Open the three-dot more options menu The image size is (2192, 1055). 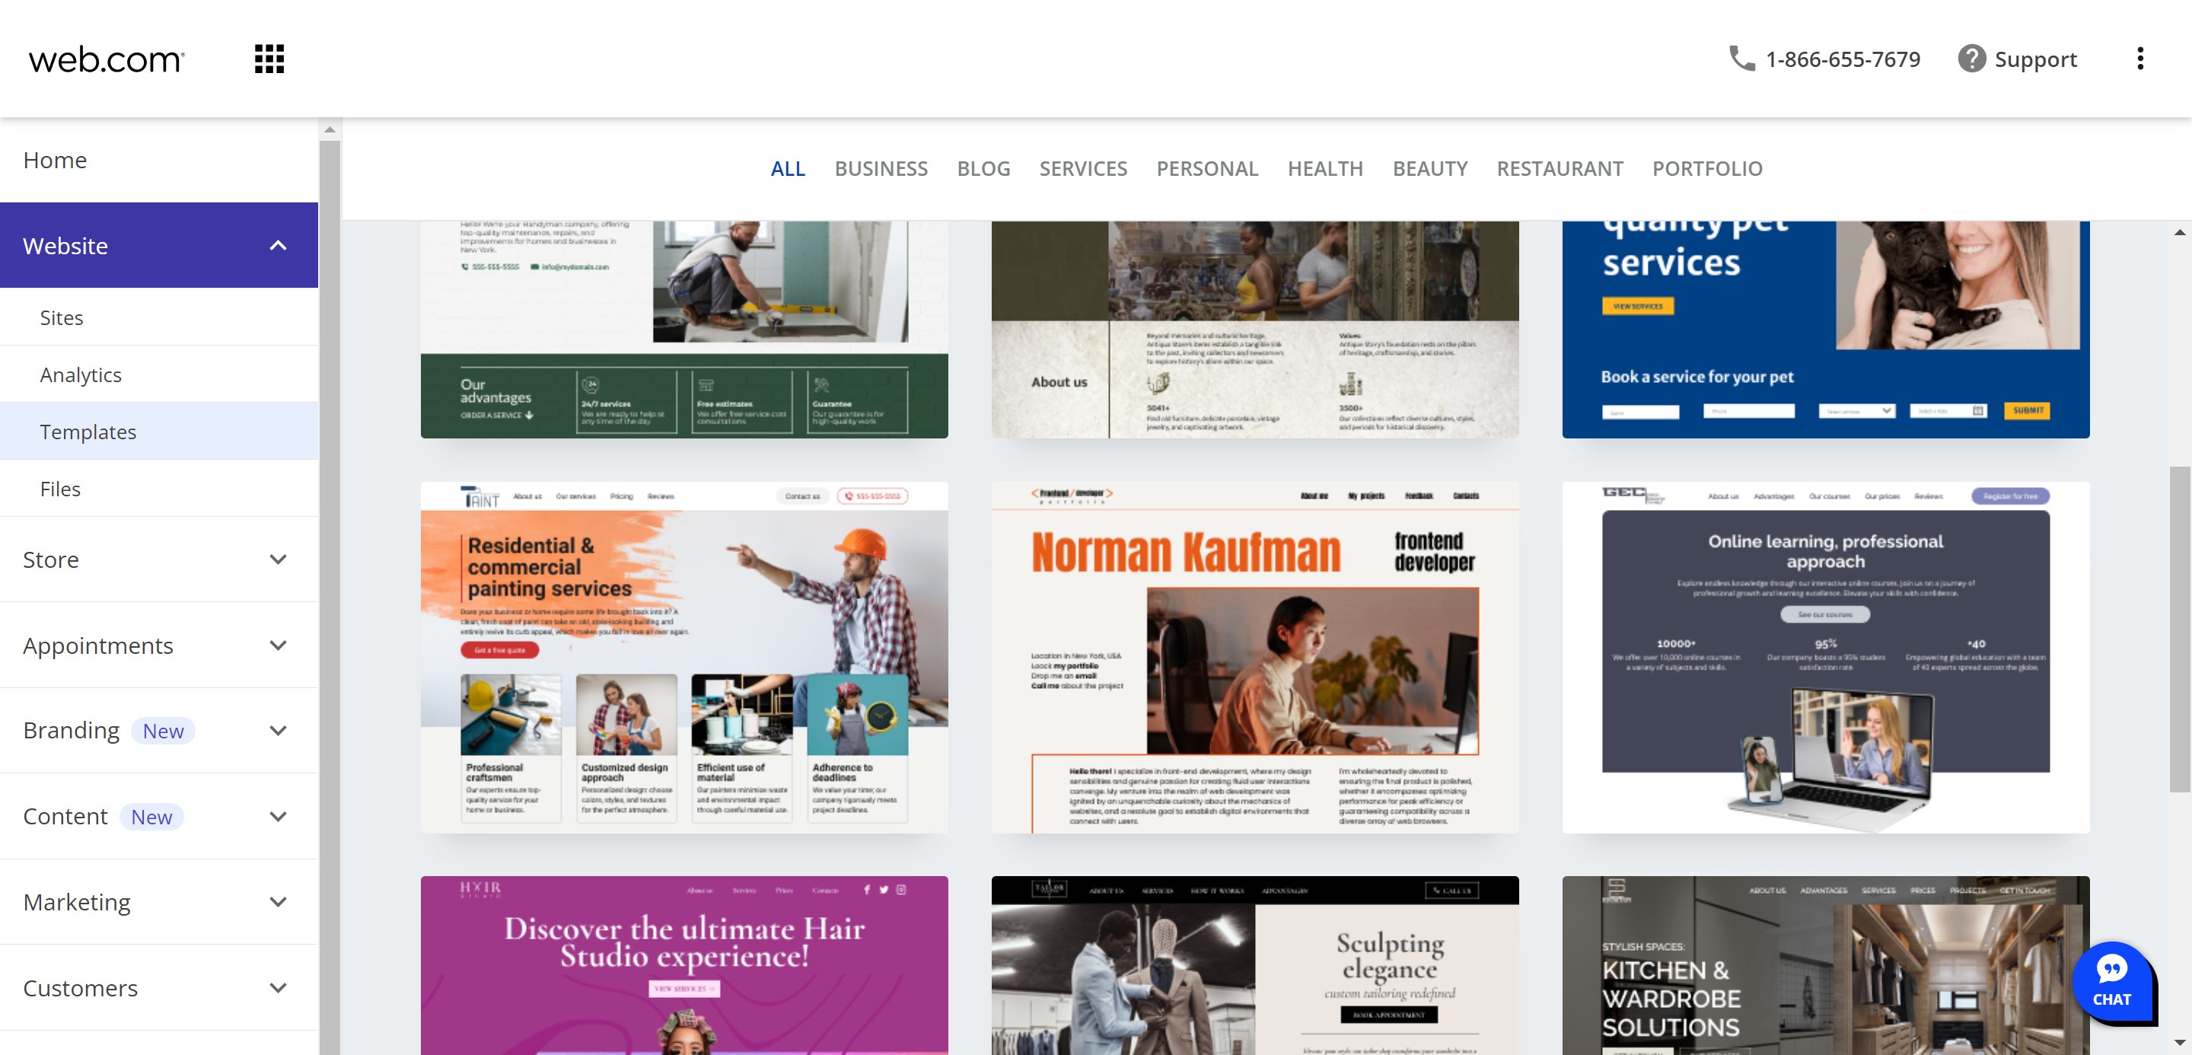pyautogui.click(x=2139, y=59)
